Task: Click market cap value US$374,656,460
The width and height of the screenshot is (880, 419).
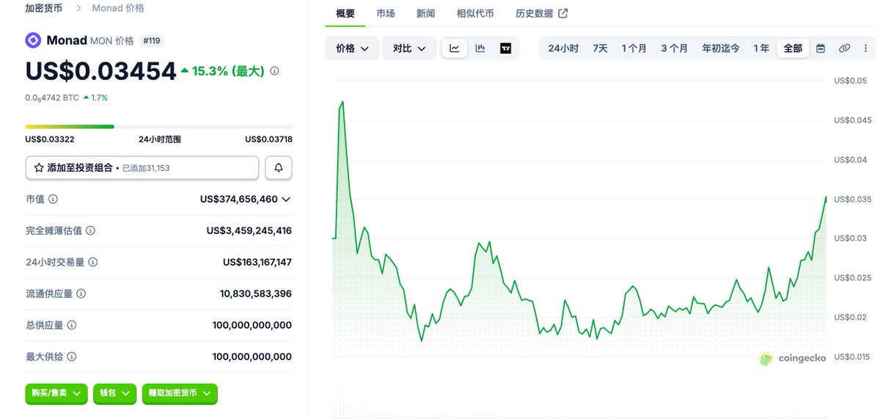Action: (x=239, y=200)
